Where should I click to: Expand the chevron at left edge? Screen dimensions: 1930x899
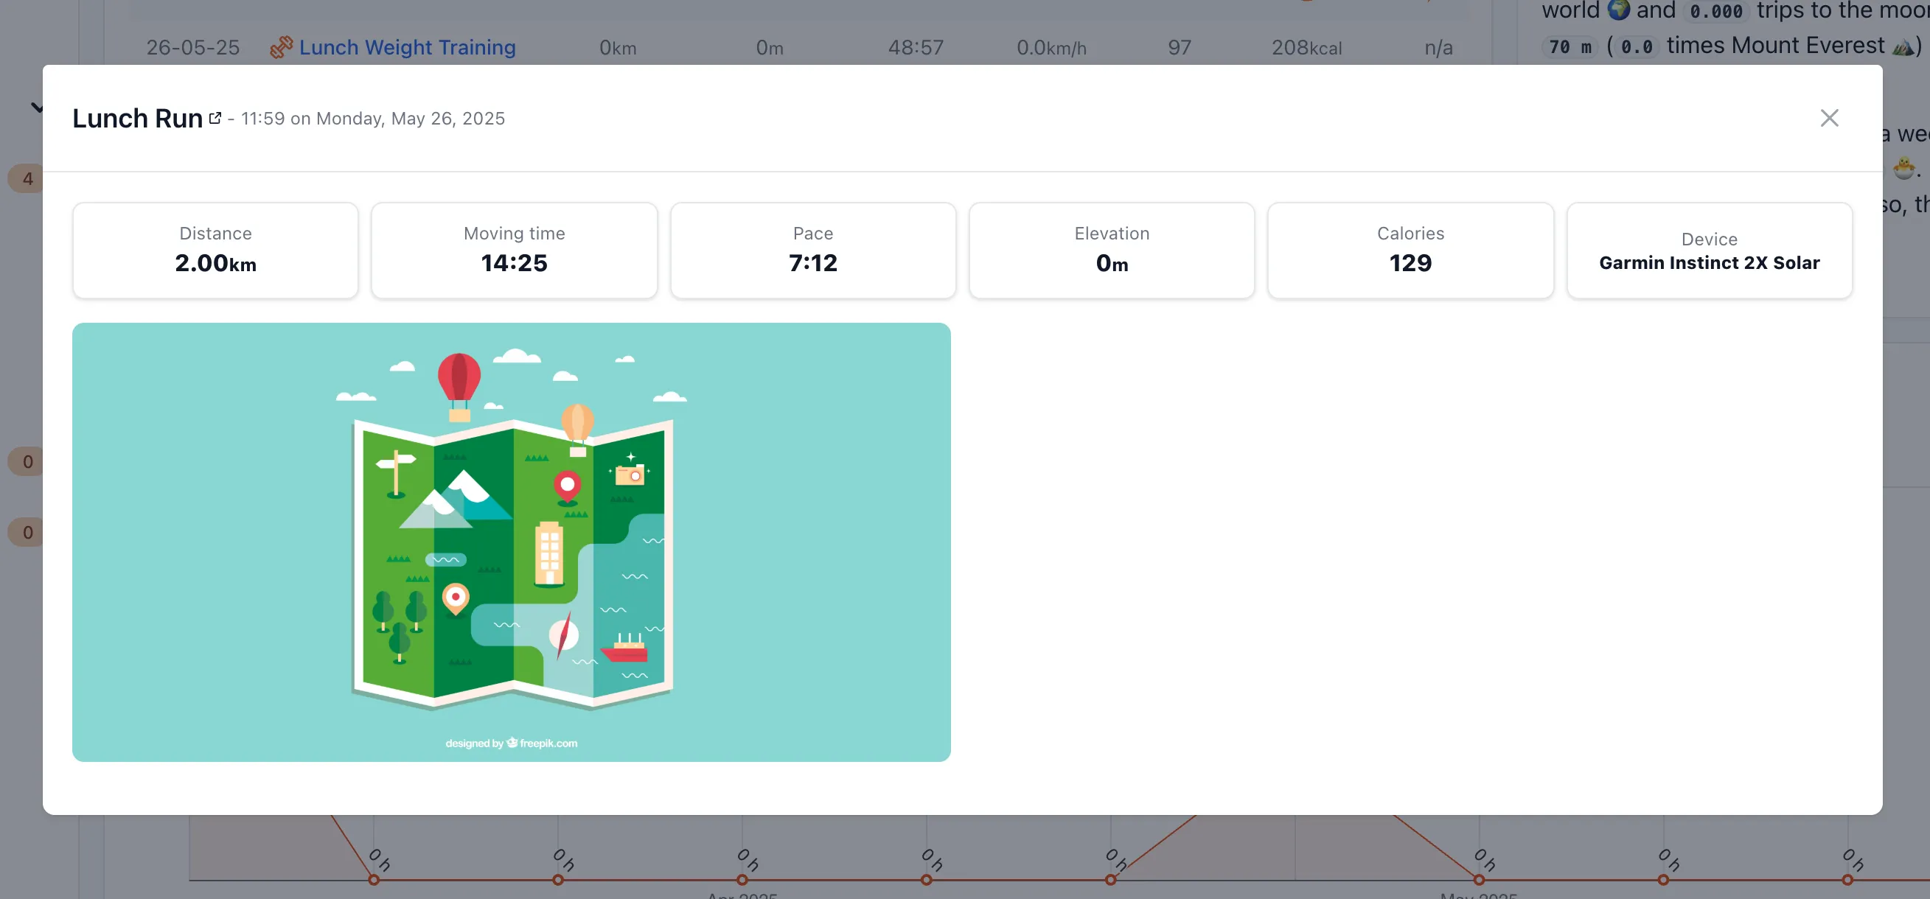[x=36, y=108]
